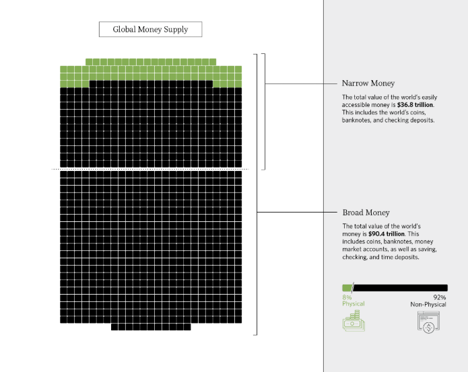Viewport: 468px width, 372px height.
Task: Click the green physical portion of the bar
Action: tap(347, 288)
